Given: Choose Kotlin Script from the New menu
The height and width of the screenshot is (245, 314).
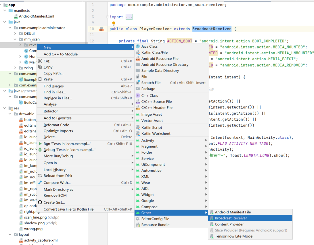Looking at the screenshot, I should [x=152, y=127].
